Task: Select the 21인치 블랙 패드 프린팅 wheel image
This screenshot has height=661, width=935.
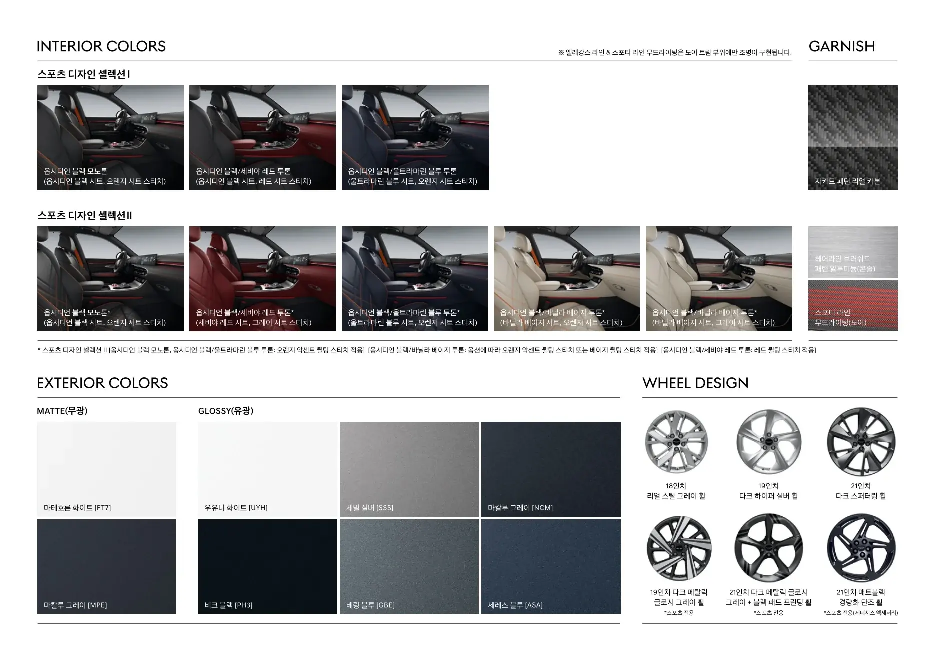Action: pyautogui.click(x=768, y=548)
